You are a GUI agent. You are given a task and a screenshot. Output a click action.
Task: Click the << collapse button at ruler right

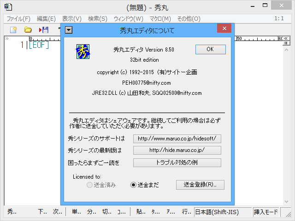click(286, 38)
